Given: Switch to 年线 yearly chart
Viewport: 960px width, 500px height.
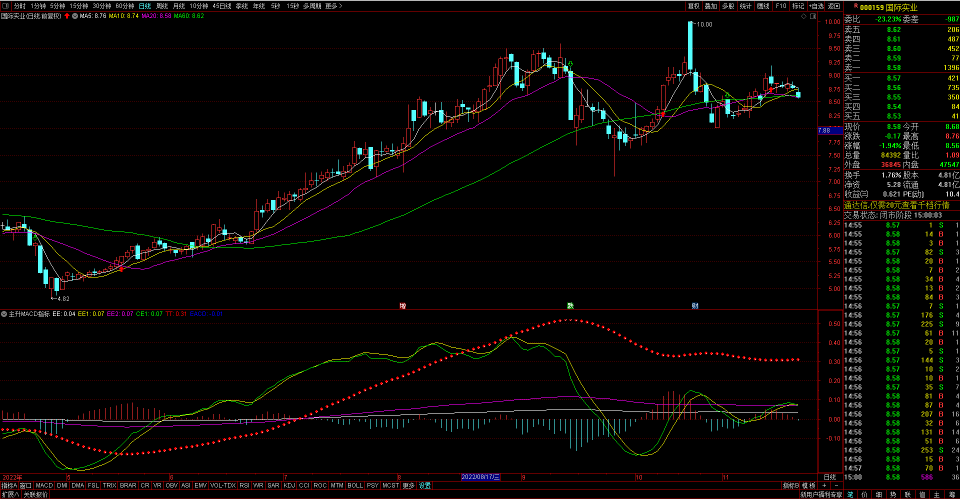Looking at the screenshot, I should (x=259, y=6).
